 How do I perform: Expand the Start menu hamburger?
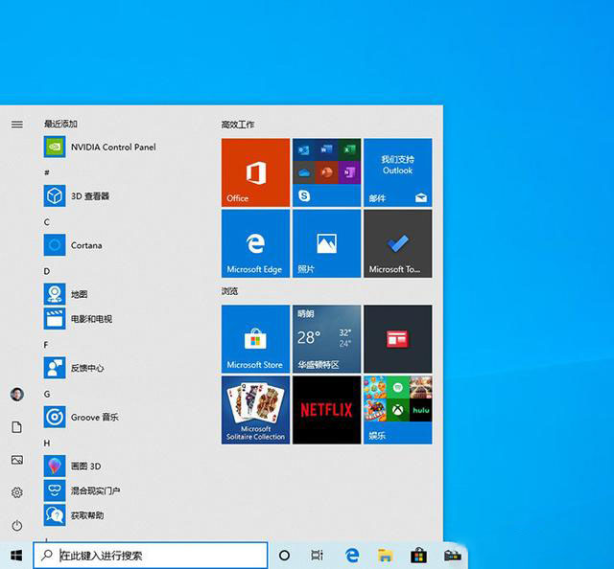coord(17,125)
